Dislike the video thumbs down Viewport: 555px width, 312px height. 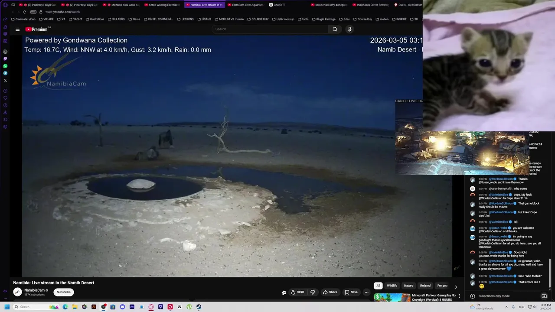tap(313, 292)
